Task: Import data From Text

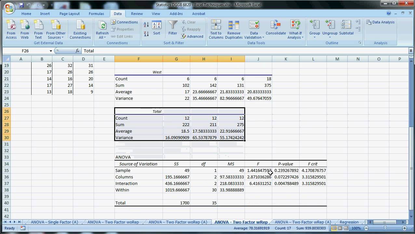Action: tap(38, 30)
